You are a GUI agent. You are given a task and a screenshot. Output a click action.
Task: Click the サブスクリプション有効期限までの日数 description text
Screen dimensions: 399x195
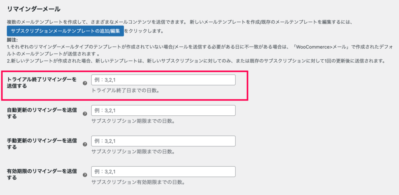tap(138, 182)
